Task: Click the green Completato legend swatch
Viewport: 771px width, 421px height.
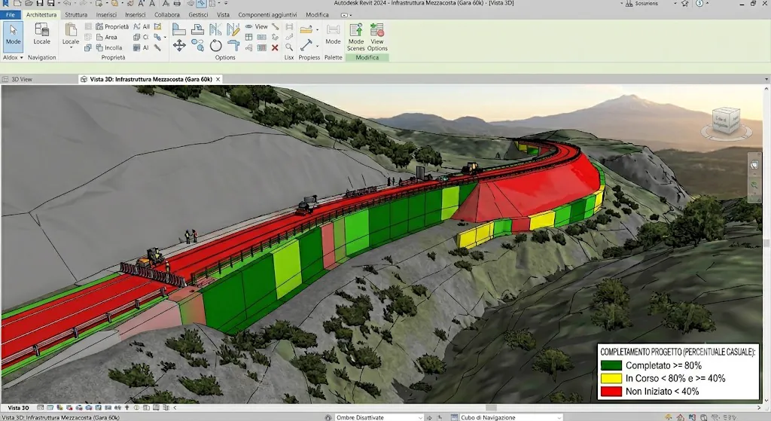Action: click(x=611, y=365)
